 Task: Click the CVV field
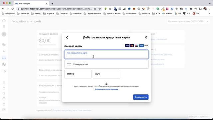(106, 74)
